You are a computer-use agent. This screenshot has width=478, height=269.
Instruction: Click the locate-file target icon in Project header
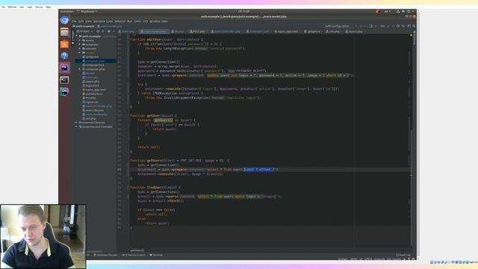pos(98,31)
